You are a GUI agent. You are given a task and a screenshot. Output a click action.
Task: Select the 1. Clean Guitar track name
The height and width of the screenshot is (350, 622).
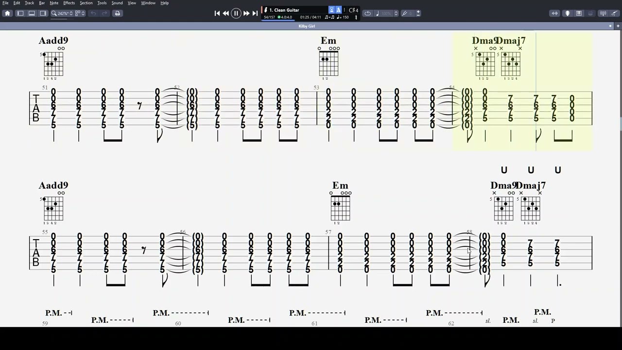click(x=284, y=10)
